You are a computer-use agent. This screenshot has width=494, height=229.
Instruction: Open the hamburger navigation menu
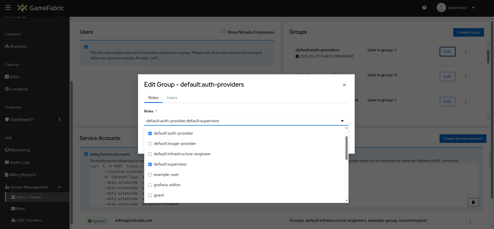click(x=8, y=8)
